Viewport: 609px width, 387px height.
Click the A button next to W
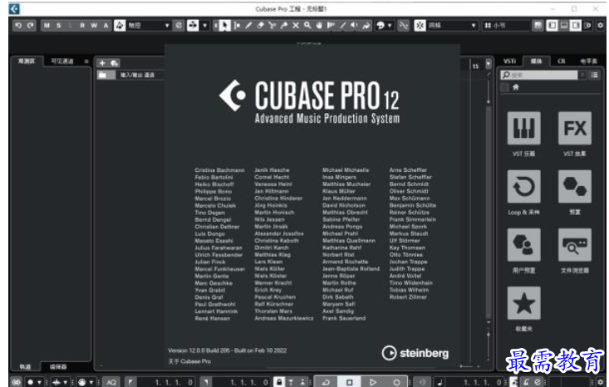106,26
